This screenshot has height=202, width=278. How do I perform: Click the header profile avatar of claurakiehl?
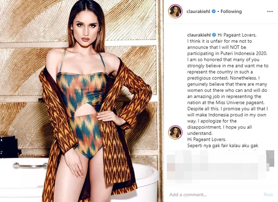[x=175, y=12]
